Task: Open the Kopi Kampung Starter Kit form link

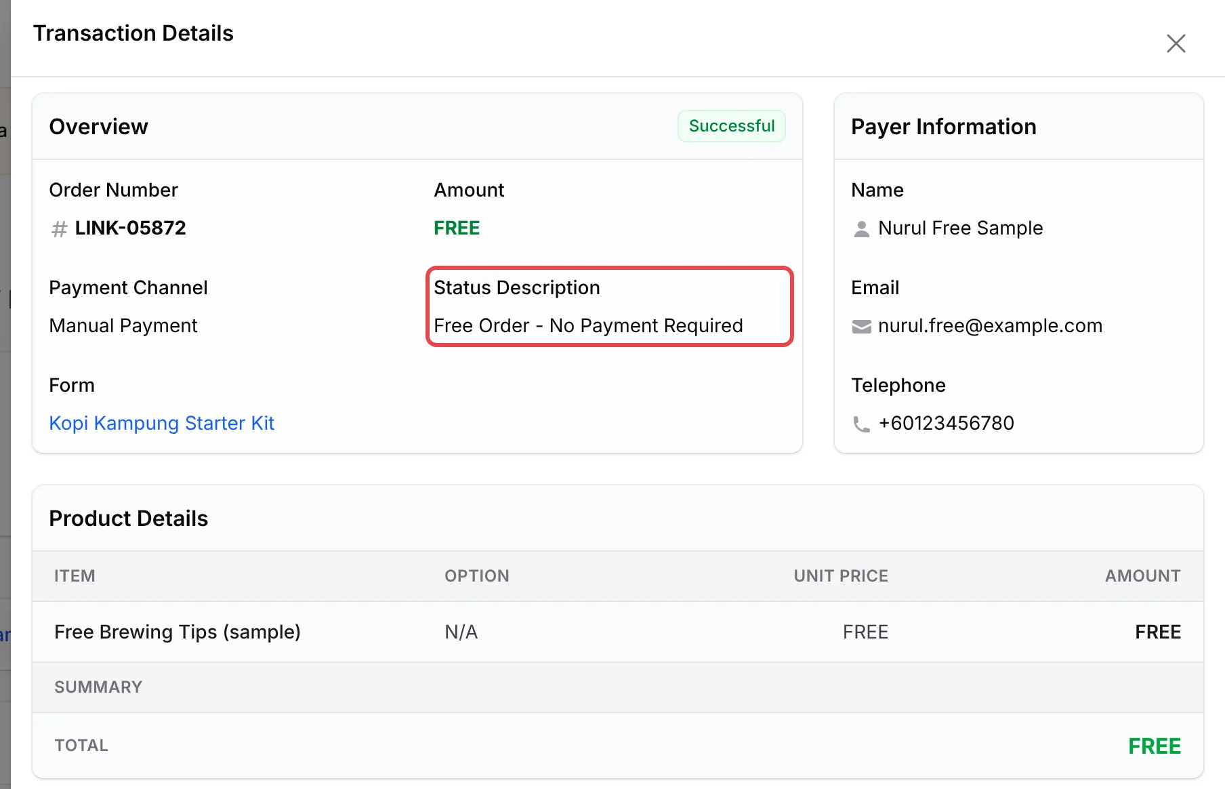Action: coord(161,423)
